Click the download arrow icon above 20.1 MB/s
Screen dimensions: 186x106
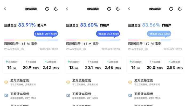tap(88, 62)
